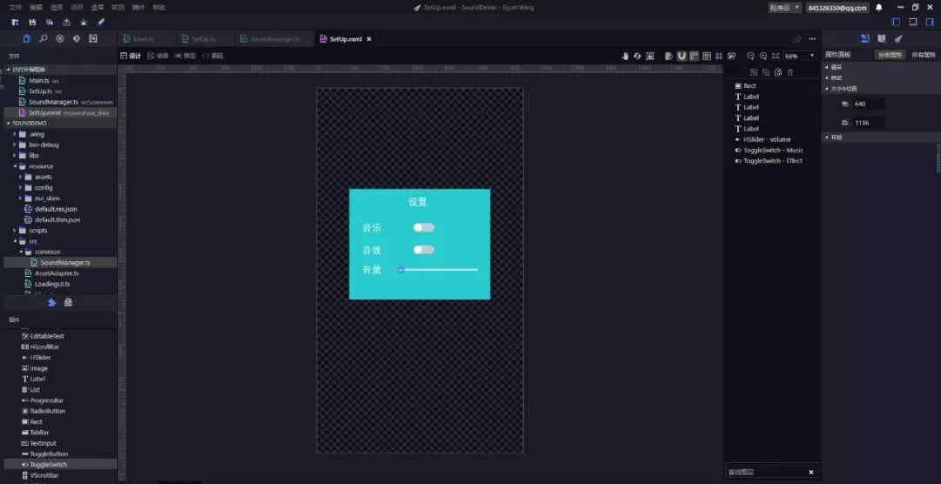Select ToggleSwitch - Effect layer
The width and height of the screenshot is (941, 484).
pyautogui.click(x=772, y=161)
